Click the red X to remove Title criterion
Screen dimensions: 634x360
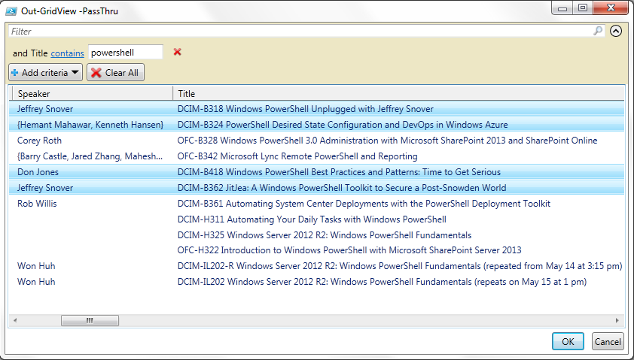tap(178, 52)
